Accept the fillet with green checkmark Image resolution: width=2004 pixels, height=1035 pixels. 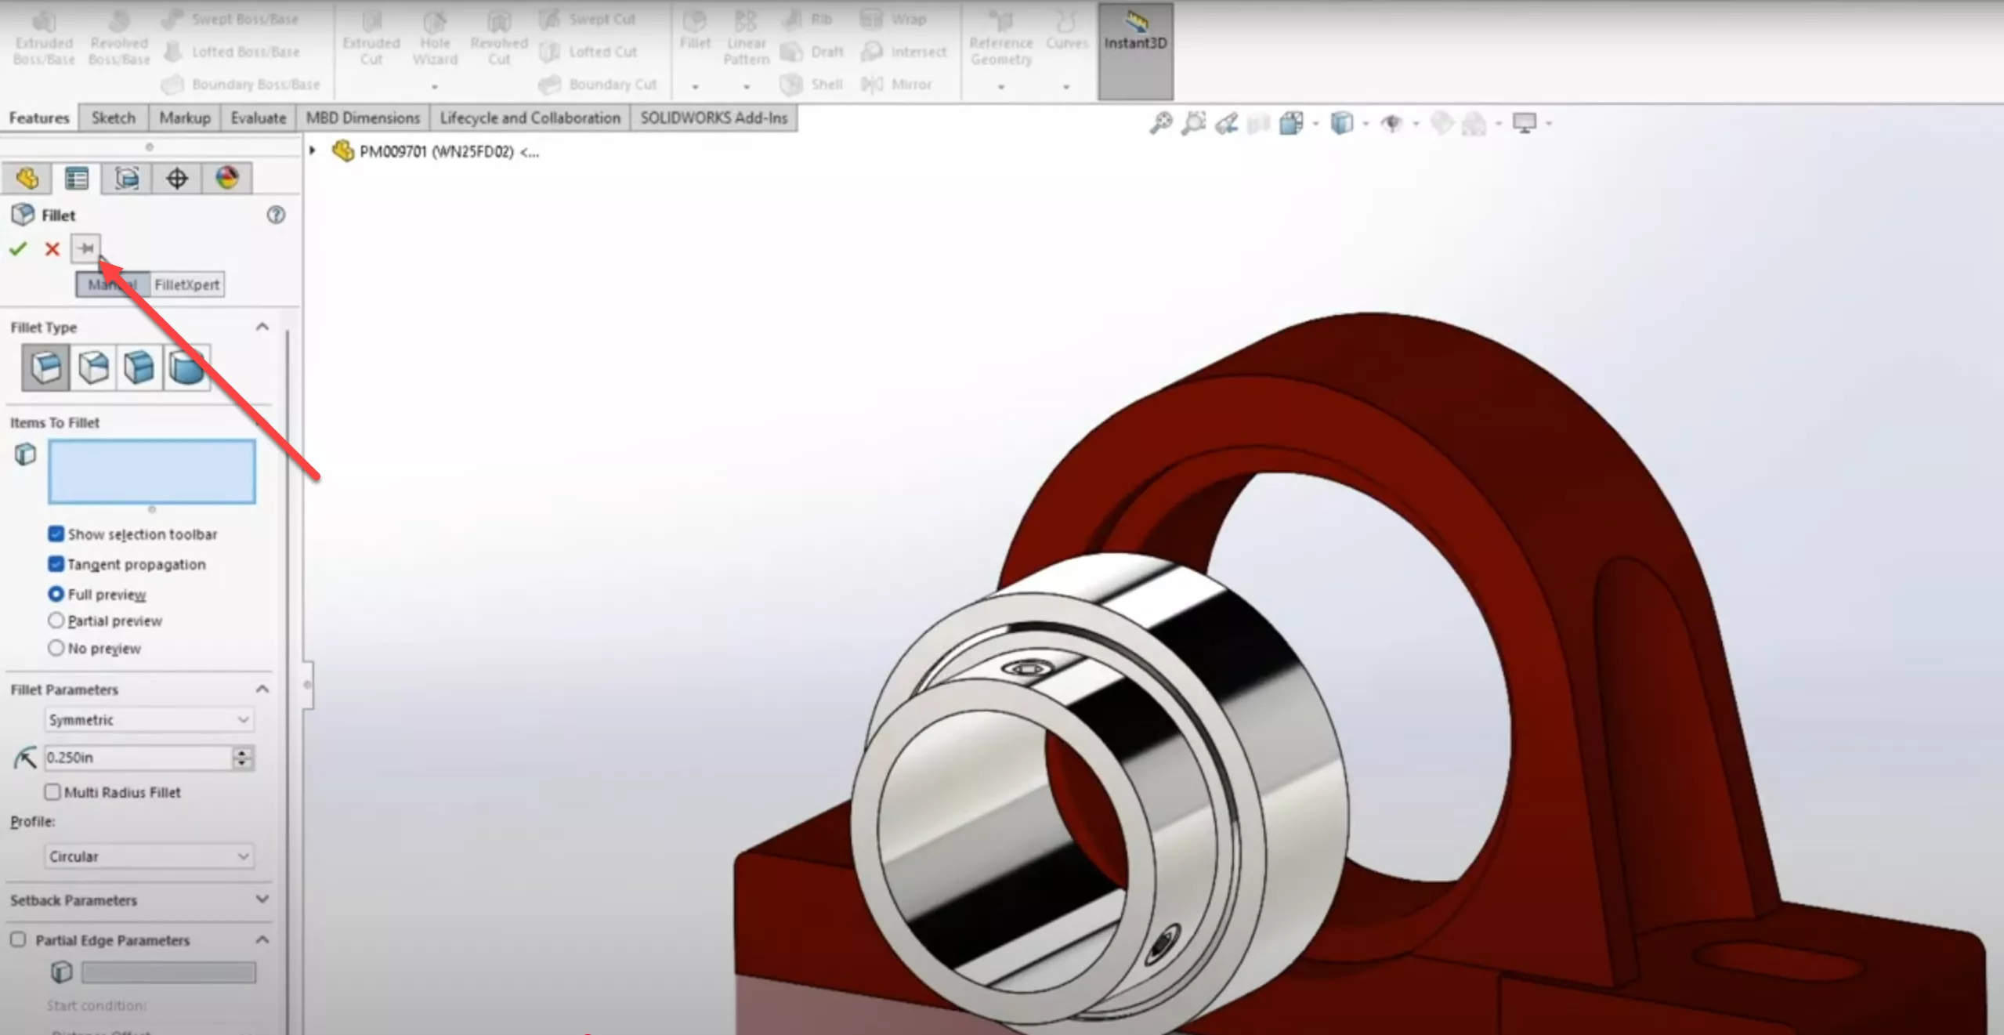pos(18,249)
